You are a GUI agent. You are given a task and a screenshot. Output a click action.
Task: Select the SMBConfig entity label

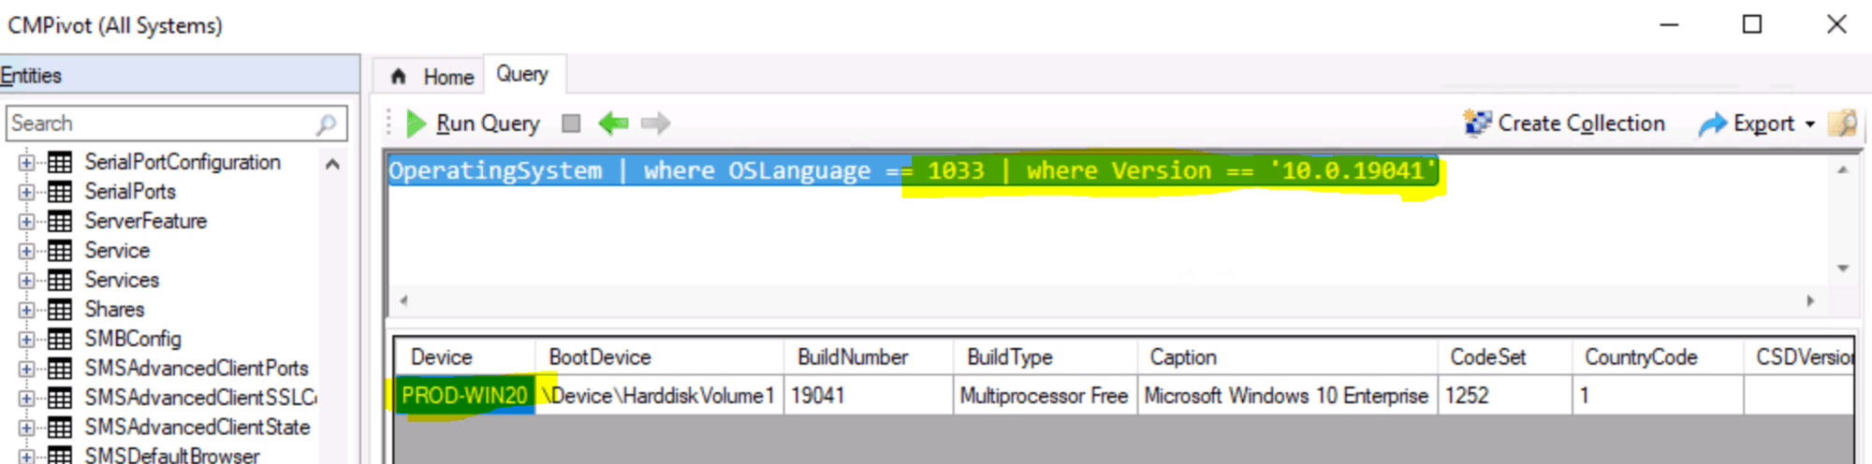pyautogui.click(x=133, y=339)
